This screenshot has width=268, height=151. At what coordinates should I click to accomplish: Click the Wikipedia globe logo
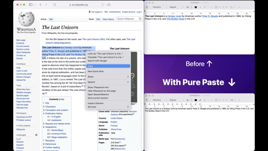[26, 19]
